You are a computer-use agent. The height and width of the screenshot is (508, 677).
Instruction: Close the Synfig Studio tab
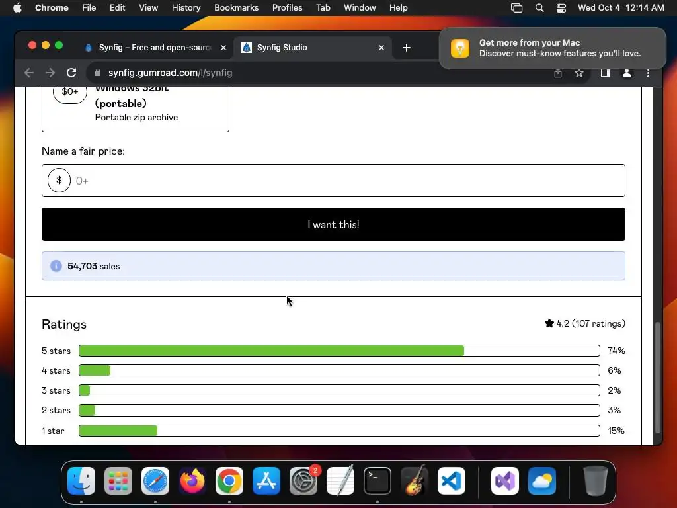click(381, 48)
